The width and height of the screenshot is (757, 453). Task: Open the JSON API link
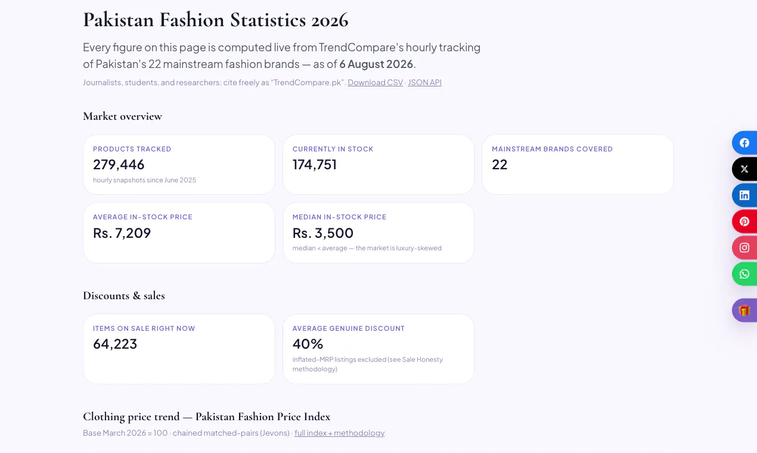tap(425, 83)
